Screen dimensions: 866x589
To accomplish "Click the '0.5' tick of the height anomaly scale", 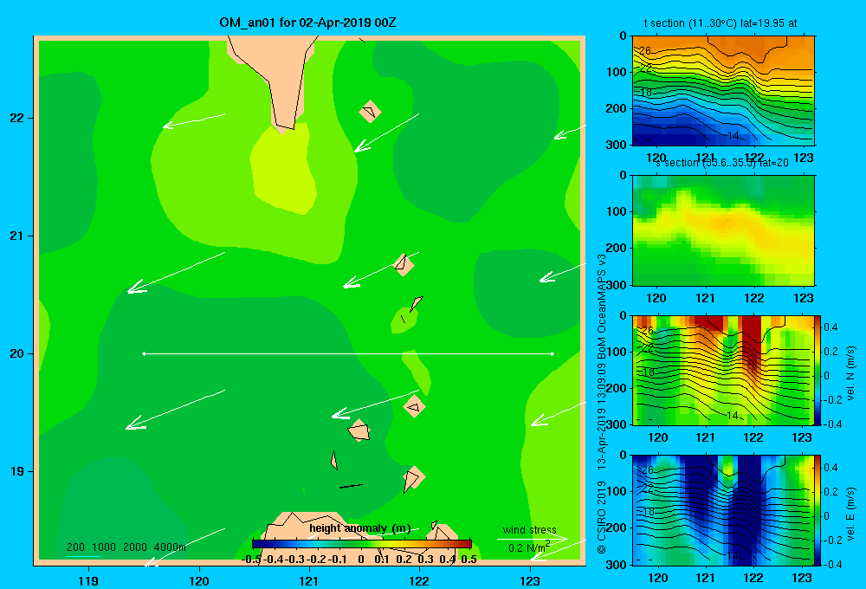I will [469, 560].
